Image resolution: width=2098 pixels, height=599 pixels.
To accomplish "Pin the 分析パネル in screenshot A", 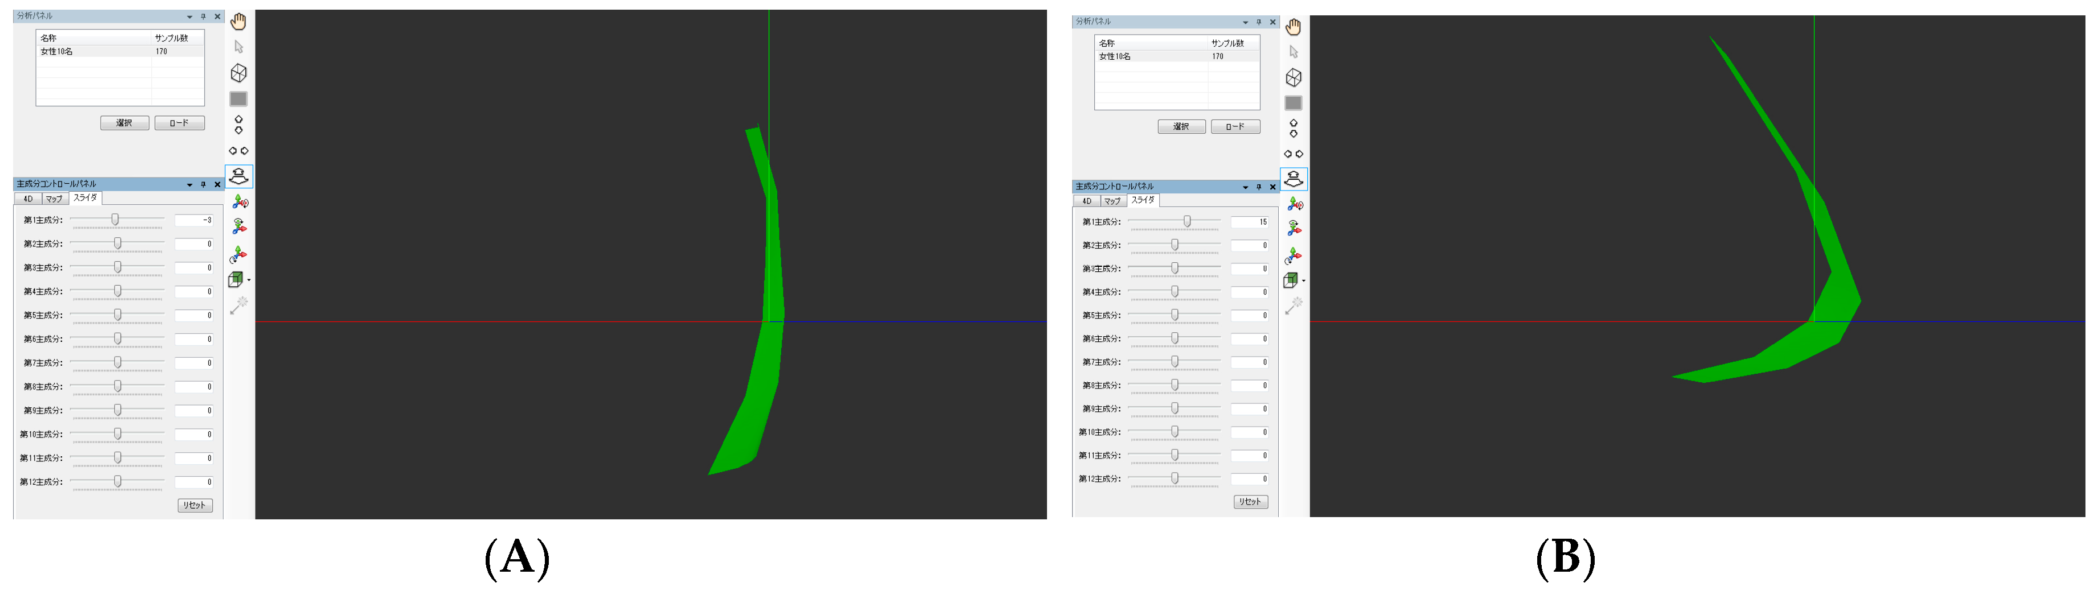I will (204, 16).
